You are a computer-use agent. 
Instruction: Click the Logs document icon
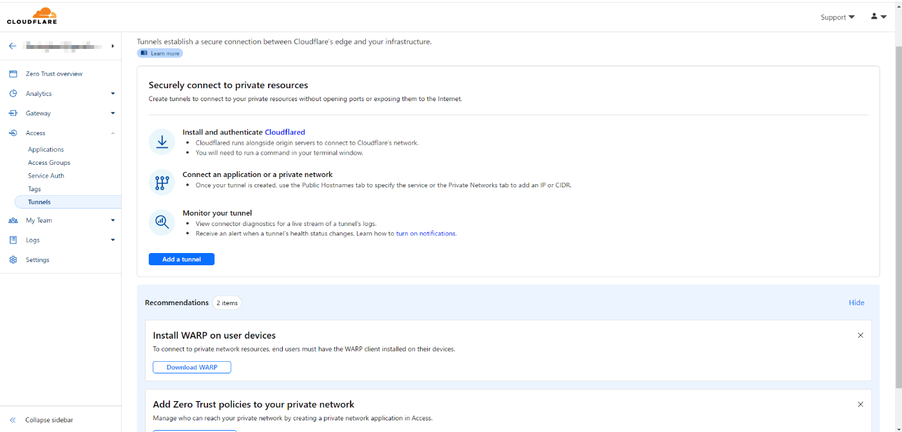(13, 240)
